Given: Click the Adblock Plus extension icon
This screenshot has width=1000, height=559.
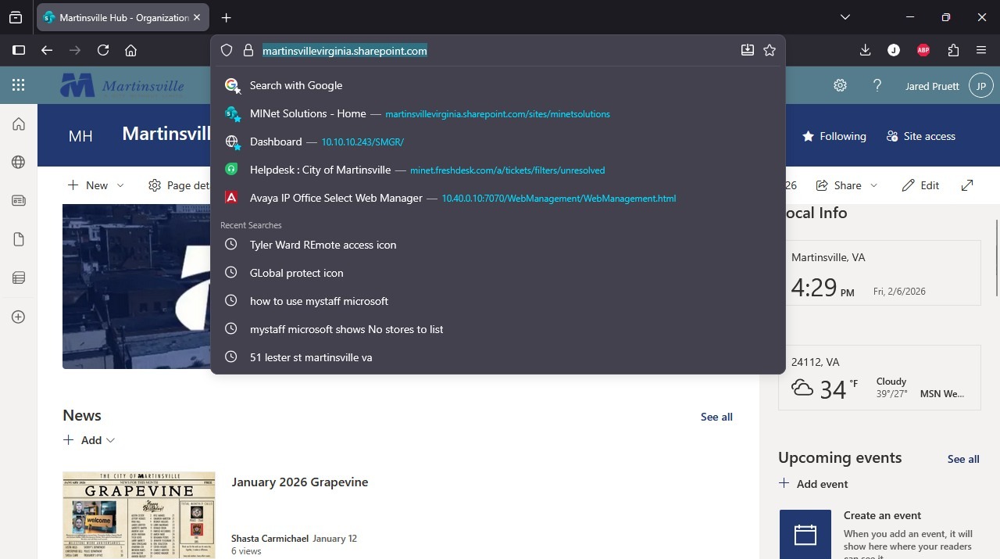Looking at the screenshot, I should click(923, 50).
